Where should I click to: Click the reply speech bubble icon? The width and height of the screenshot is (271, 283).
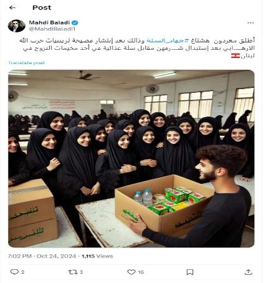coord(14,272)
